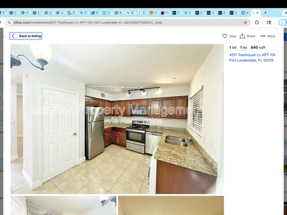Open a new browser tab
This screenshot has height=215, width=287.
265,13
